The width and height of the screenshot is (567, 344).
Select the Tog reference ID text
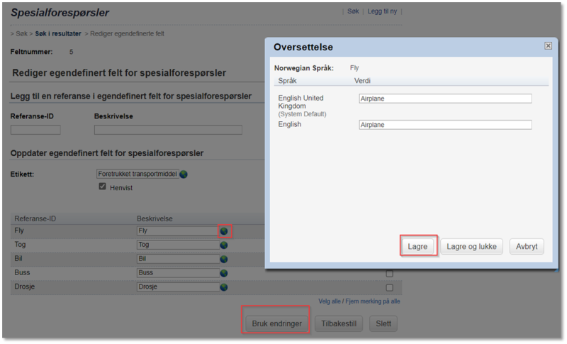20,245
